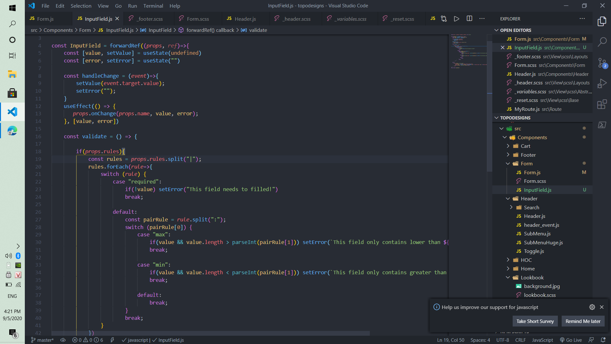Click the Remind Me later button
Image resolution: width=611 pixels, height=344 pixels.
click(583, 321)
